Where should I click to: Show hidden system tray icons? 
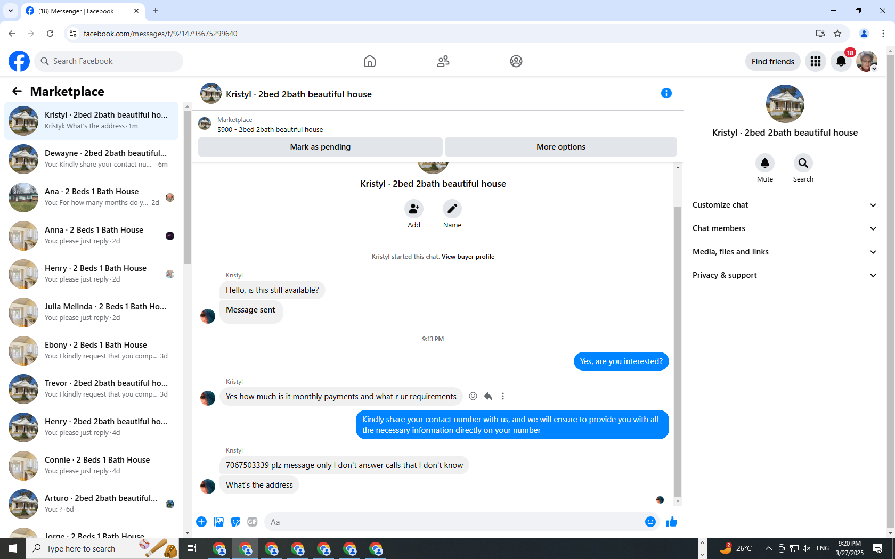pyautogui.click(x=768, y=548)
